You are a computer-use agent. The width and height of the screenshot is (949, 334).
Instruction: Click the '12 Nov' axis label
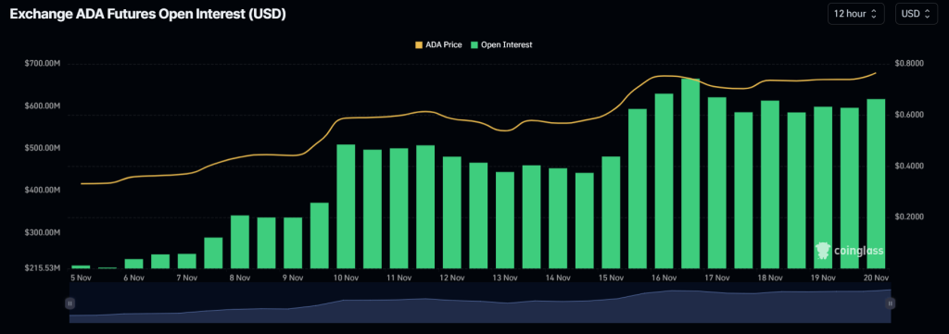[x=452, y=278]
